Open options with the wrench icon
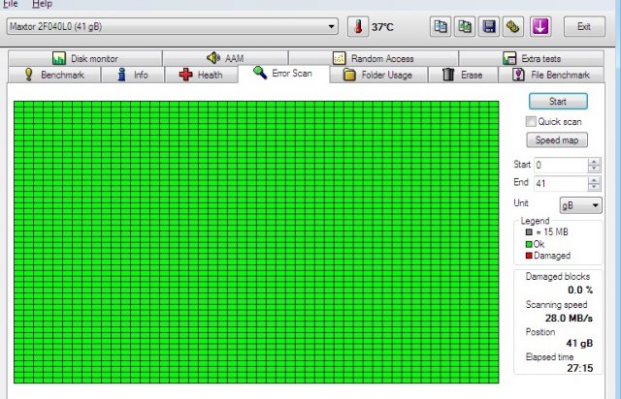Screen dimensions: 621x399 [x=513, y=26]
